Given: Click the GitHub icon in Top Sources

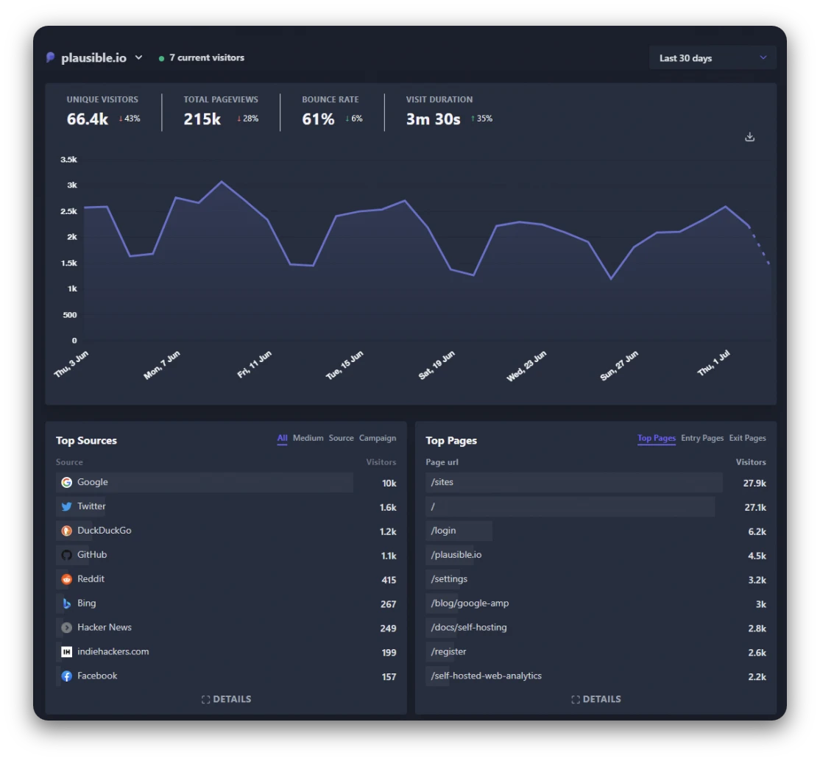Looking at the screenshot, I should [x=67, y=555].
